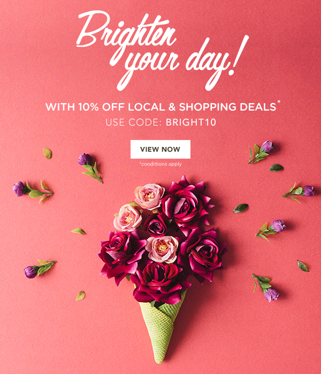Select the 10% OFF LOCAL & SHOPPING DEALS text
This screenshot has width=321, height=374.
click(x=177, y=107)
